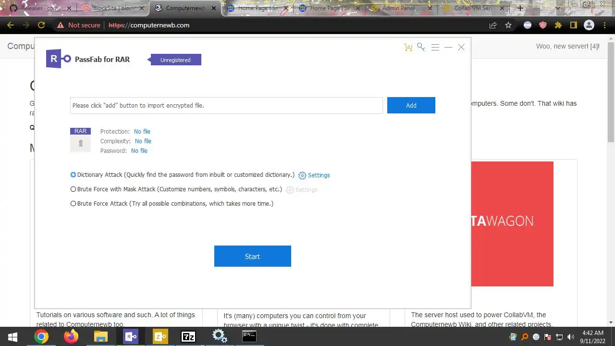Click the blue Start button

[x=253, y=256]
